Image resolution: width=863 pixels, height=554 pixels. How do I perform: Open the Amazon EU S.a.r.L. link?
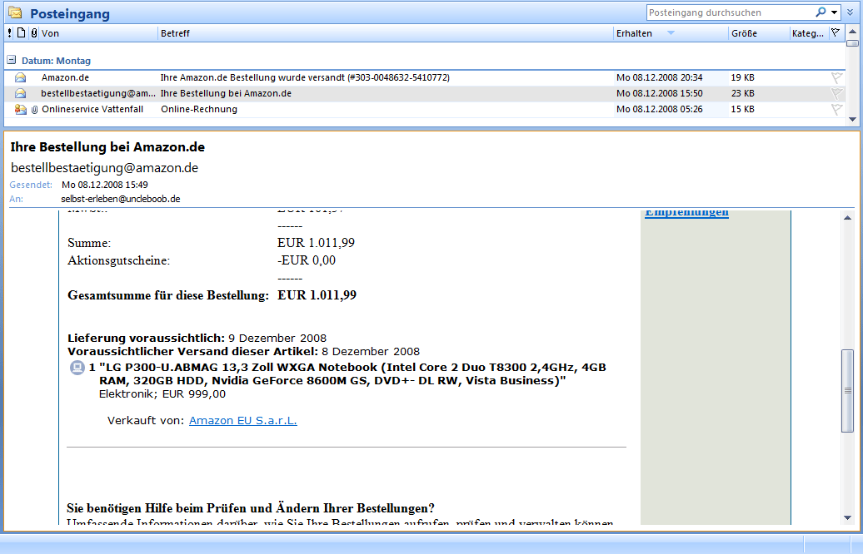click(x=242, y=420)
